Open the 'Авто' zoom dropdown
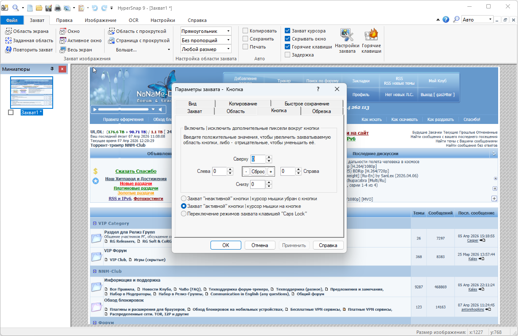The width and height of the screenshot is (518, 336). [x=490, y=20]
